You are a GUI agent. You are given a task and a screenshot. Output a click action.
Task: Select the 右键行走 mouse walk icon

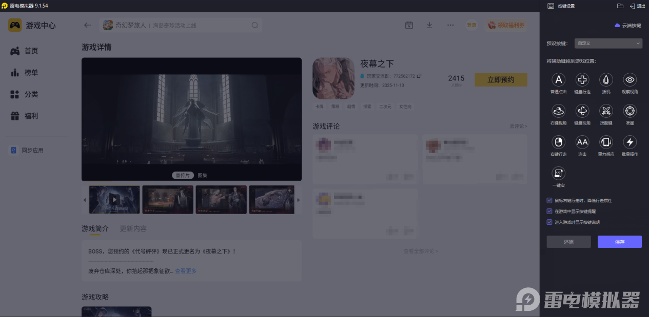558,142
